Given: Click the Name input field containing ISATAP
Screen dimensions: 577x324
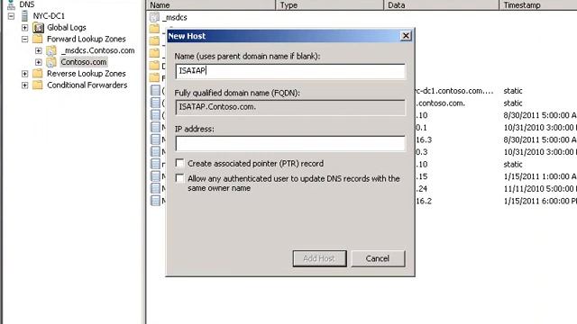Looking at the screenshot, I should pos(290,70).
